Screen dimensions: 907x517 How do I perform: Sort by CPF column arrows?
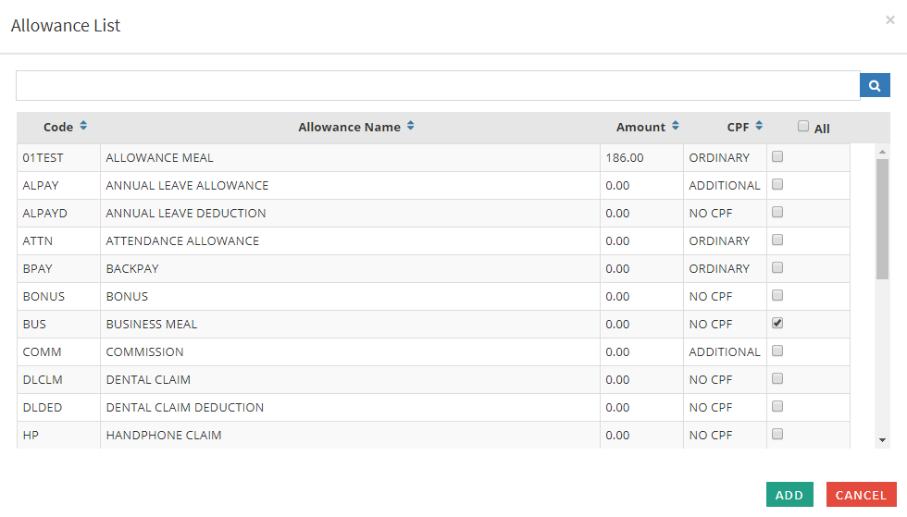759,127
